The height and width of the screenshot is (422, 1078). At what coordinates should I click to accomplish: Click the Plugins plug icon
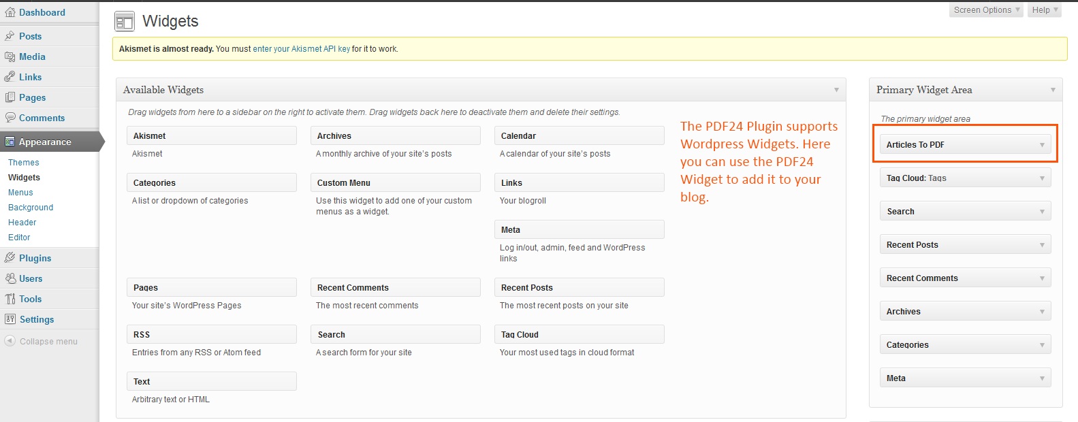10,258
